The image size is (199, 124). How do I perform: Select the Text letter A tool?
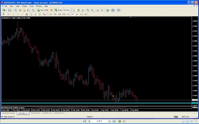(35, 14)
